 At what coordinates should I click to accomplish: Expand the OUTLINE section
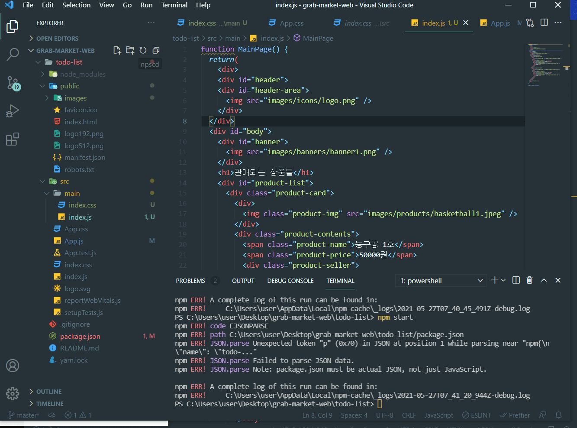(48, 392)
